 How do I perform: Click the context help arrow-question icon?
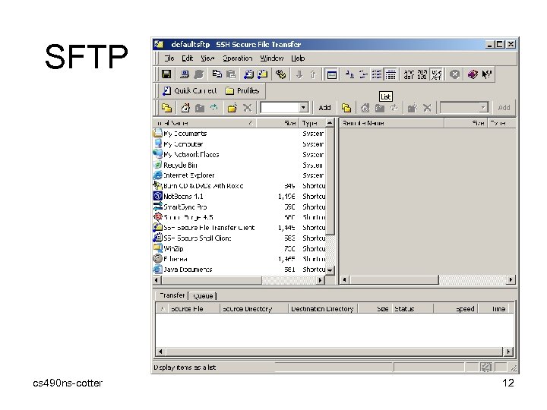(x=486, y=74)
